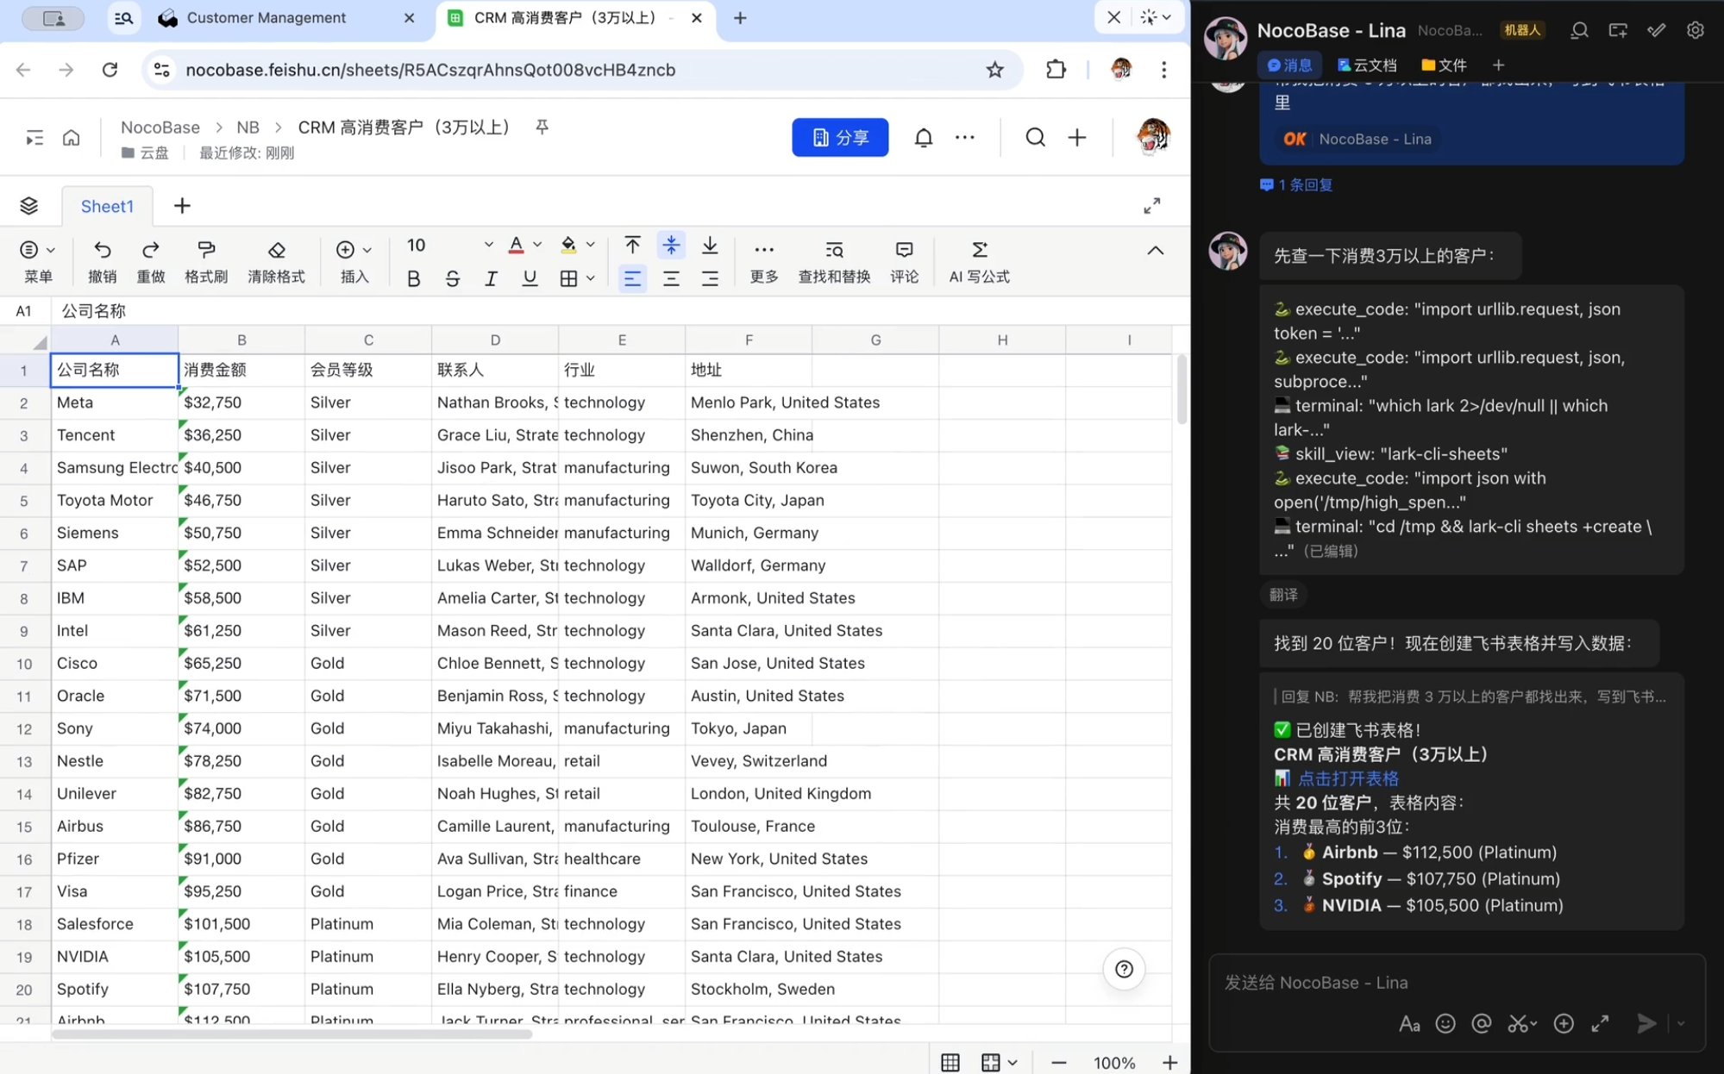Zoom out spreadsheet with minus button
The image size is (1724, 1074).
click(x=1058, y=1063)
